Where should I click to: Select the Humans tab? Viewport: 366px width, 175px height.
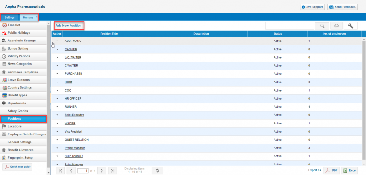pos(29,17)
